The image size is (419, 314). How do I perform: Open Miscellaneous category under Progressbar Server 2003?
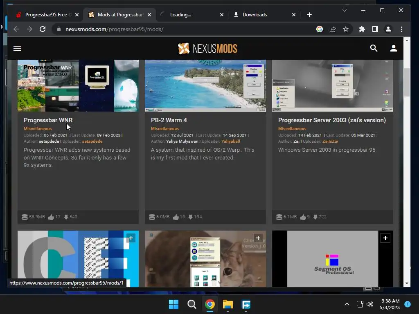coord(292,128)
